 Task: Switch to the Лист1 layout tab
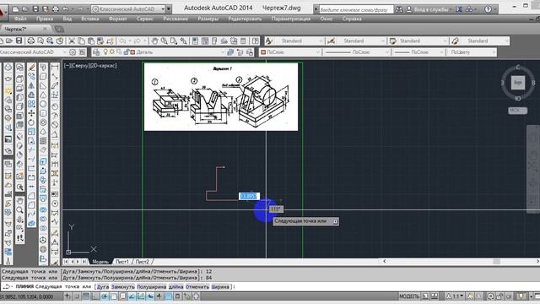[x=121, y=262]
